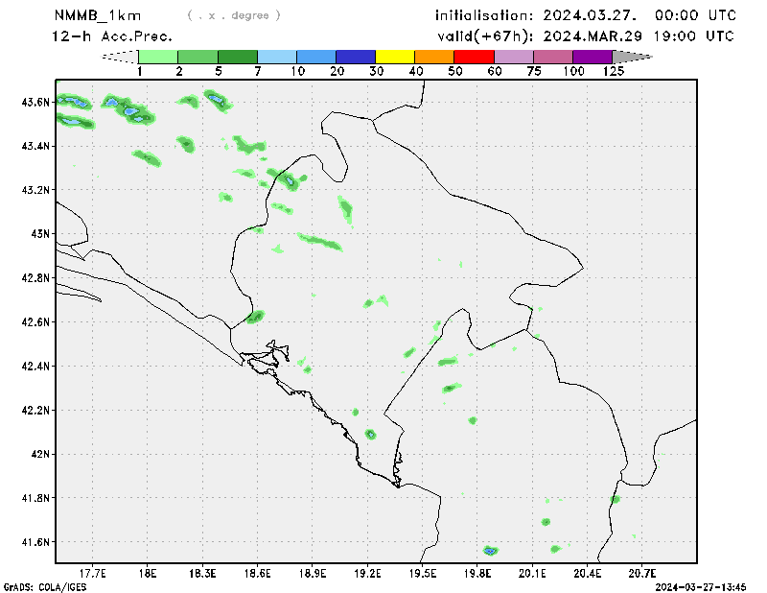Click the 18.9E longitude label
The height and width of the screenshot is (593, 767).
[x=313, y=574]
